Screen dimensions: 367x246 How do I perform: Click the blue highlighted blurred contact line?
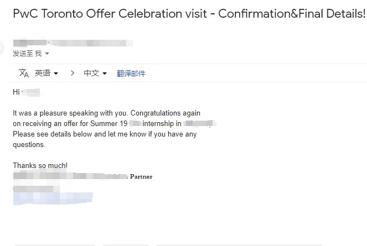point(53,197)
